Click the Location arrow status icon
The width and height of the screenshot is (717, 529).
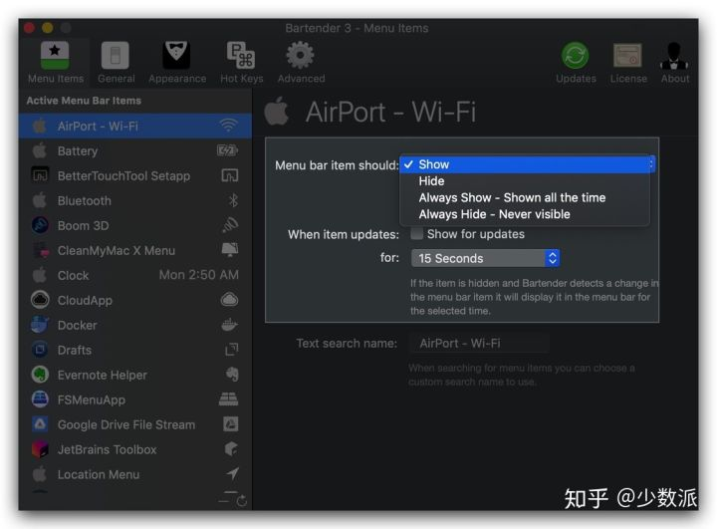click(233, 473)
